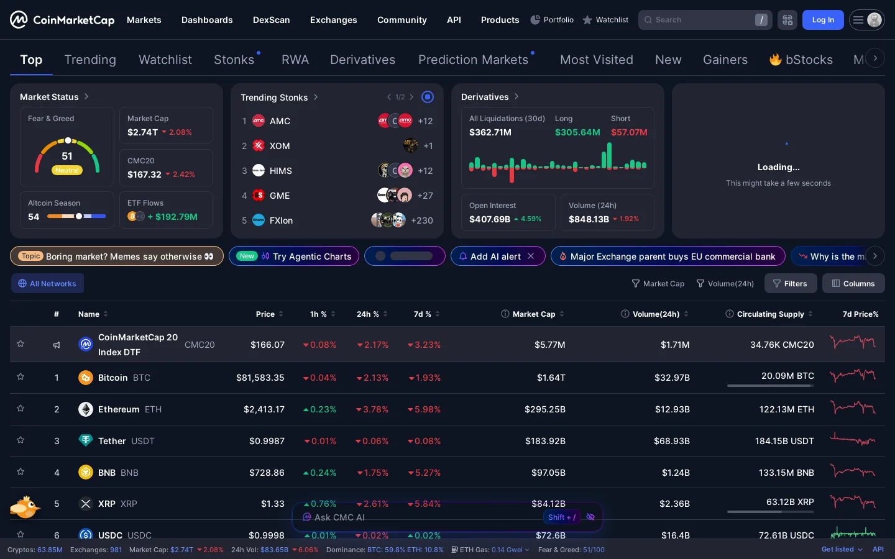Click the AMC stonk logo
Screen dimensions: 895x559
pos(259,121)
